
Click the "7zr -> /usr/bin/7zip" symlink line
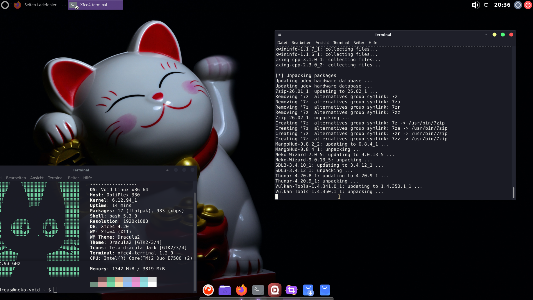click(361, 134)
